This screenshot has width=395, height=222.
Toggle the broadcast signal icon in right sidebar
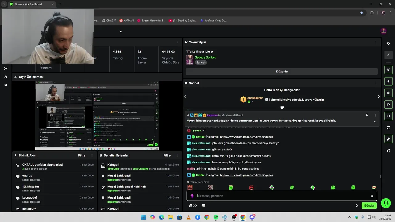click(x=388, y=116)
